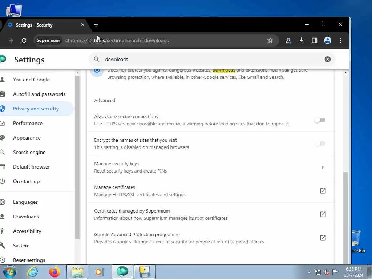Close the Settings – Security tab

[x=83, y=25]
